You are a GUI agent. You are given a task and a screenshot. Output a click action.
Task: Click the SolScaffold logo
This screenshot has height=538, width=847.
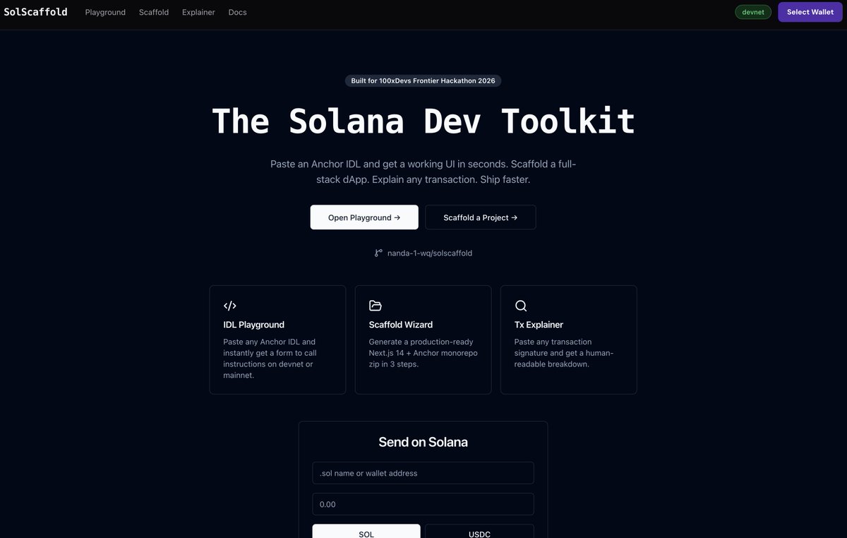coord(35,12)
